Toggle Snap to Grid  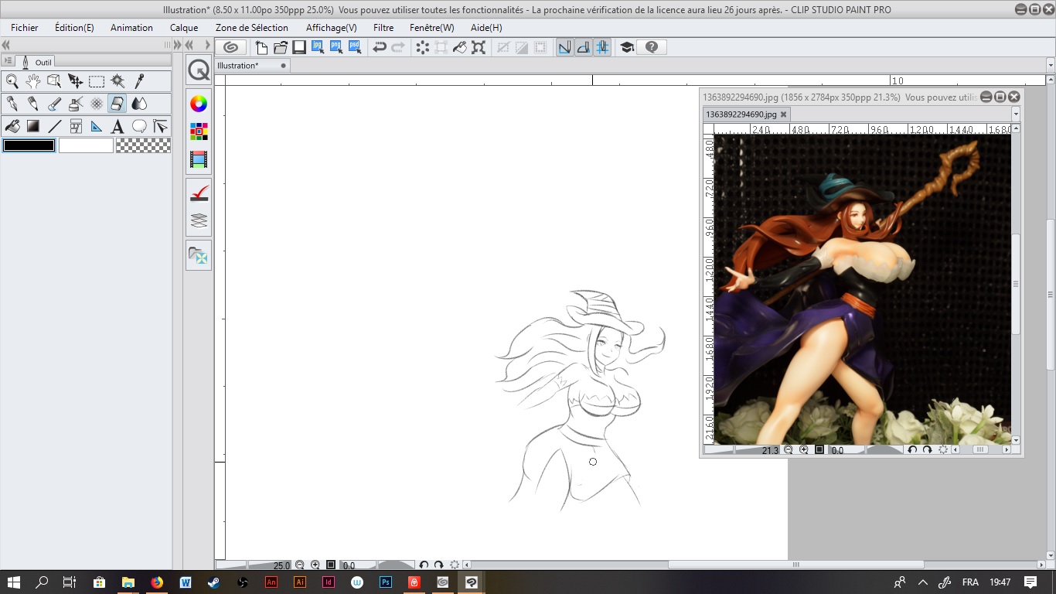(x=602, y=47)
